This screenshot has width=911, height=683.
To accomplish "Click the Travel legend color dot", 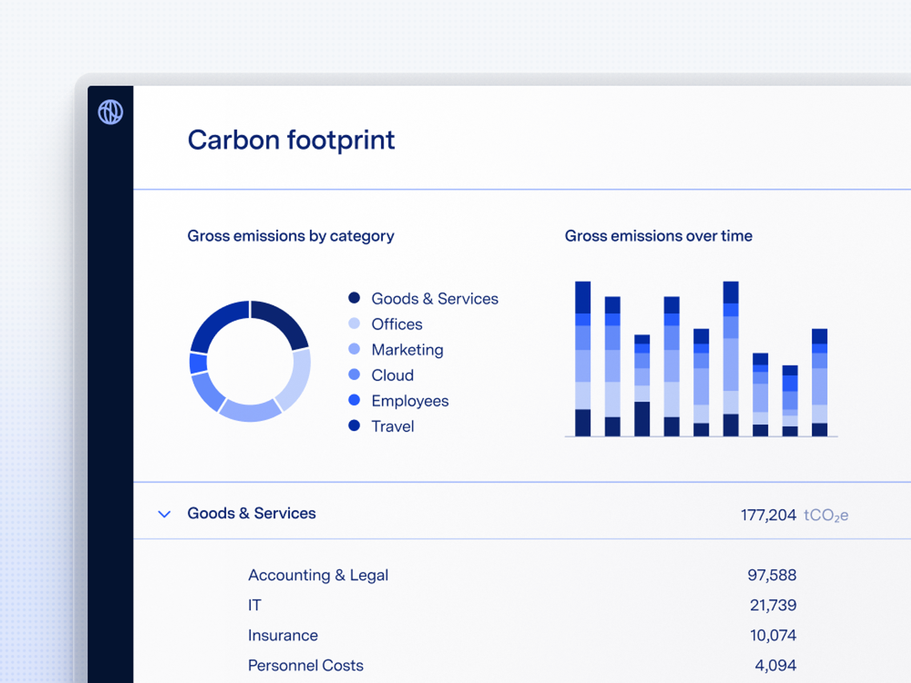I will 354,426.
